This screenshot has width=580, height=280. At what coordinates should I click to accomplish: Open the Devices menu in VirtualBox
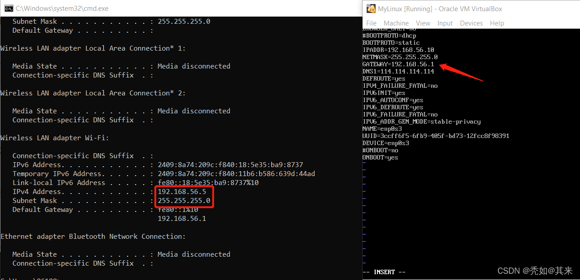(472, 23)
